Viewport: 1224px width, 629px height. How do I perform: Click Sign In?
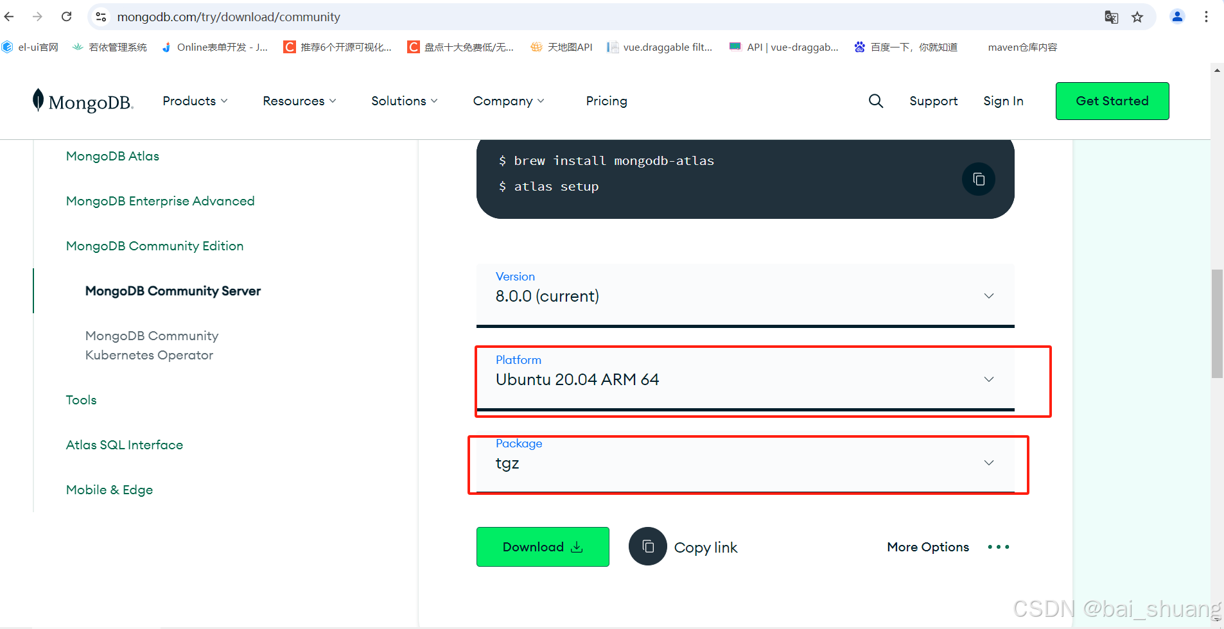coord(1003,101)
